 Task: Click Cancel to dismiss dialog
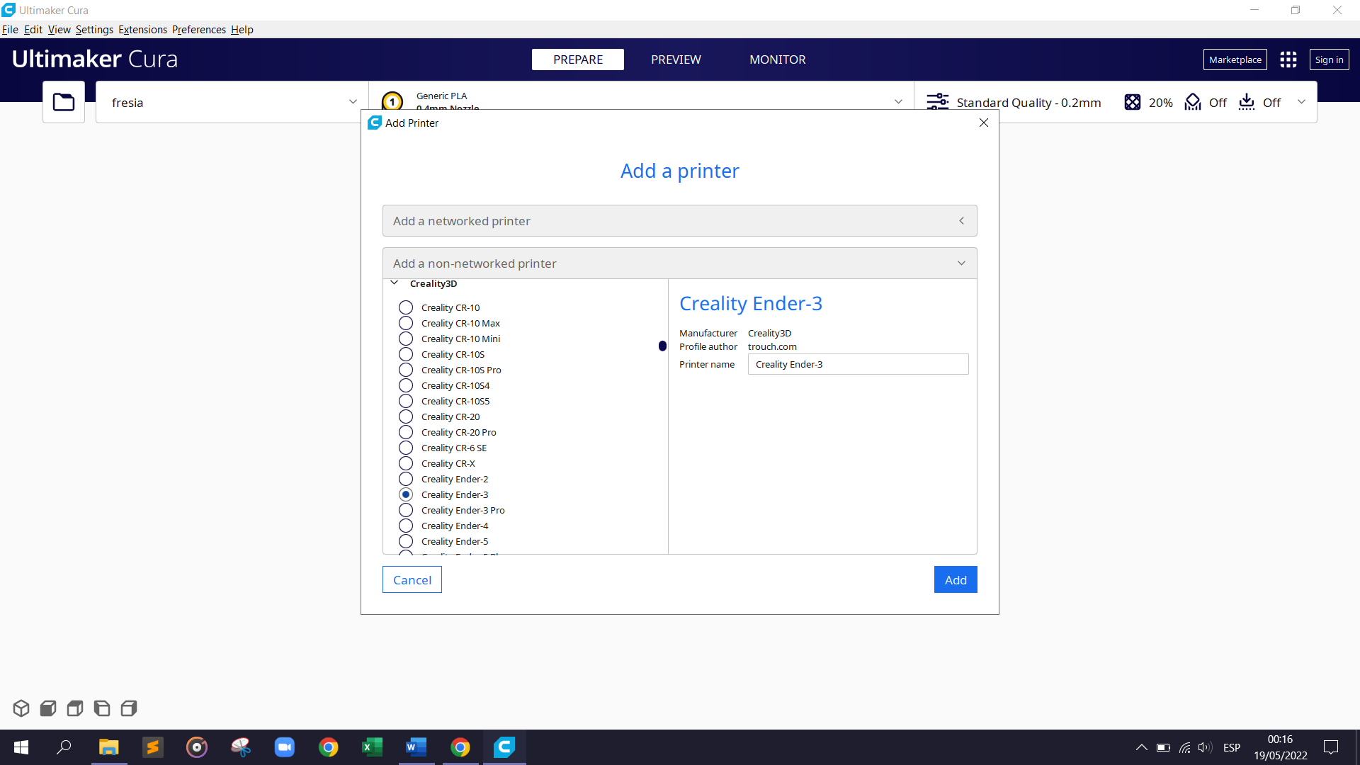click(412, 579)
